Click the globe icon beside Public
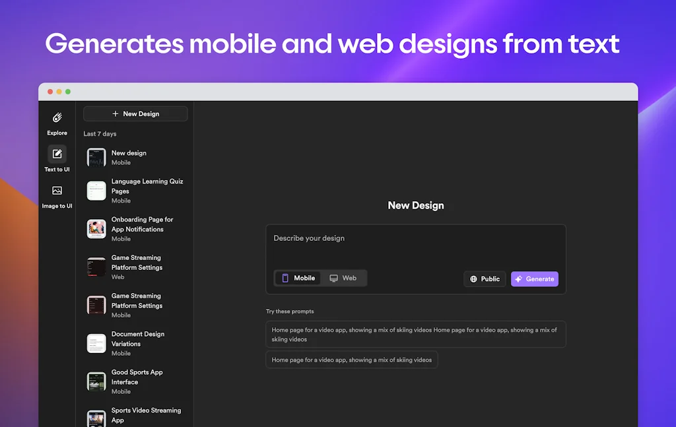This screenshot has width=676, height=427. pos(473,279)
